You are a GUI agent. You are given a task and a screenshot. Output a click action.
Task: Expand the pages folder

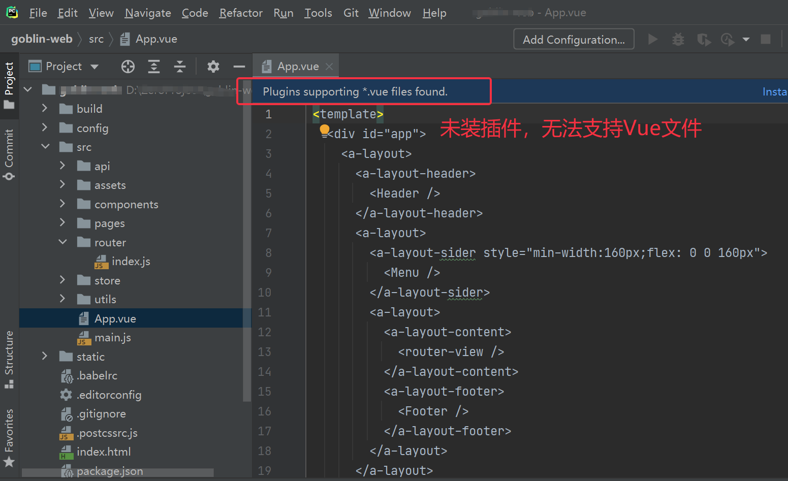(62, 222)
